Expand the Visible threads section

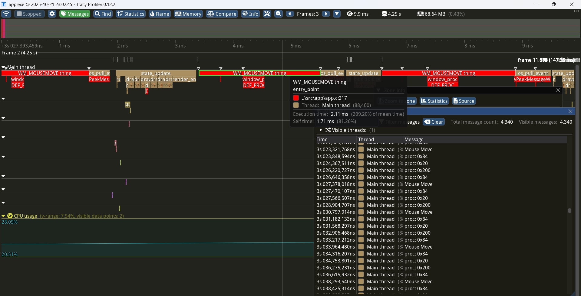[321, 130]
